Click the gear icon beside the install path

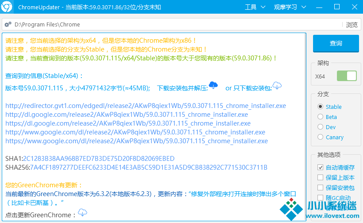(x=8, y=24)
